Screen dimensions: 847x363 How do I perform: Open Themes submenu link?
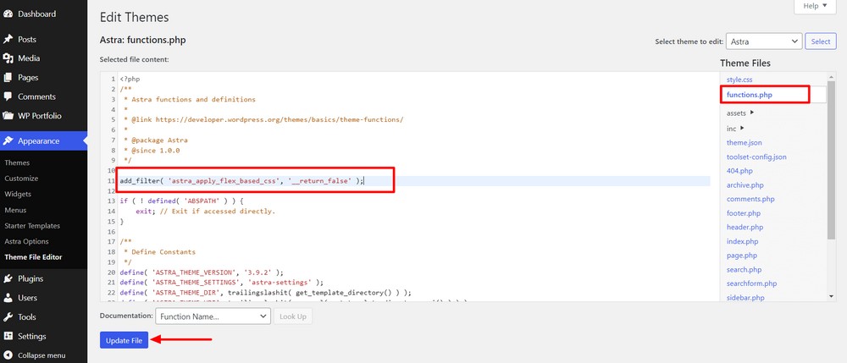(x=17, y=163)
